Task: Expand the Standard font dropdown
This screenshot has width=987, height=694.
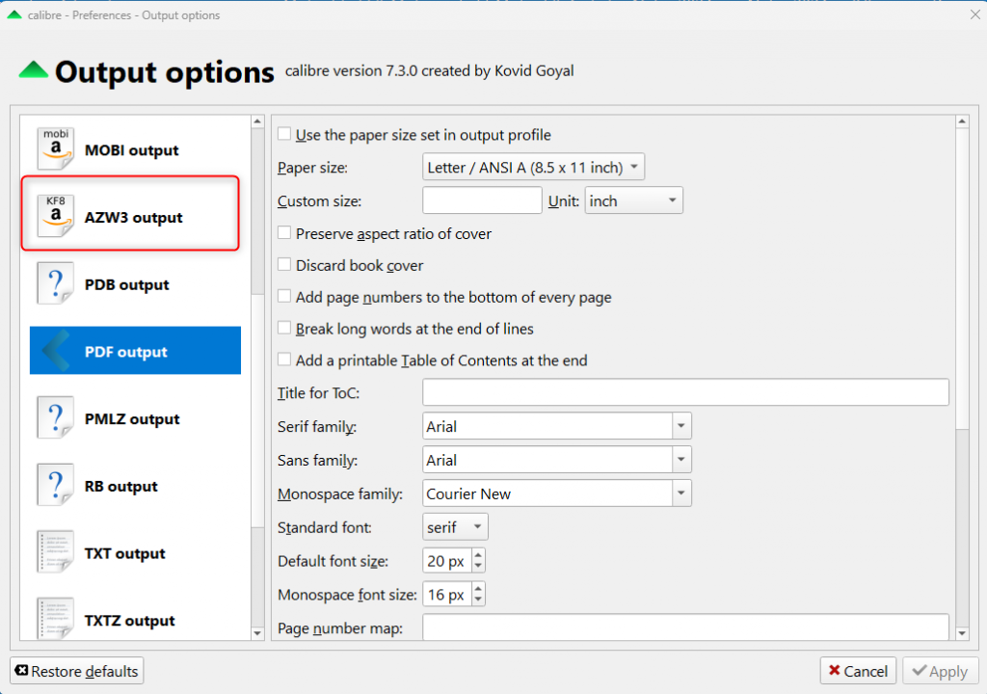Action: (456, 527)
